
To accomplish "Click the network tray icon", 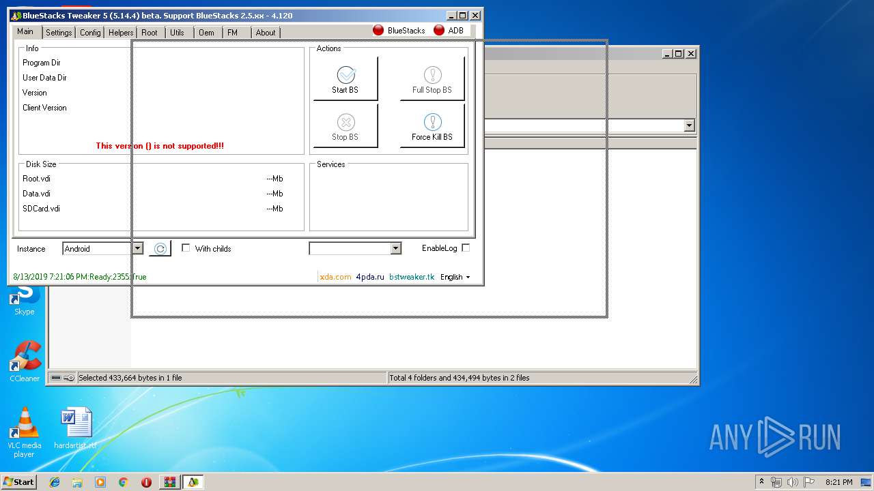I will tap(776, 482).
